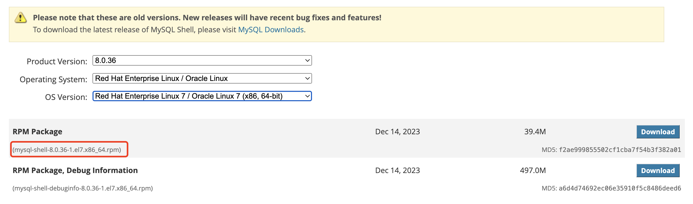Click the mysql-shell-8.0.36-1.el7.x86_64.rpm filename
Image resolution: width=693 pixels, height=204 pixels.
tap(67, 150)
